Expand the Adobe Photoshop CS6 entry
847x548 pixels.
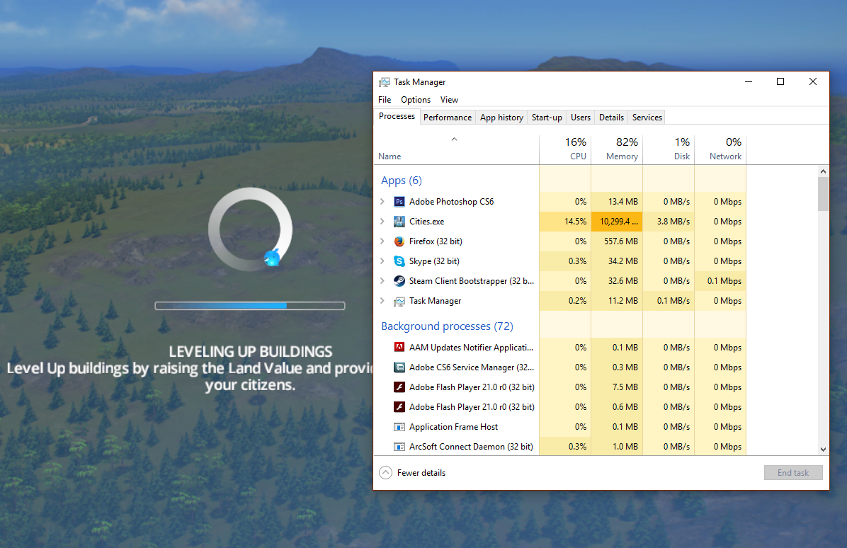coord(383,202)
